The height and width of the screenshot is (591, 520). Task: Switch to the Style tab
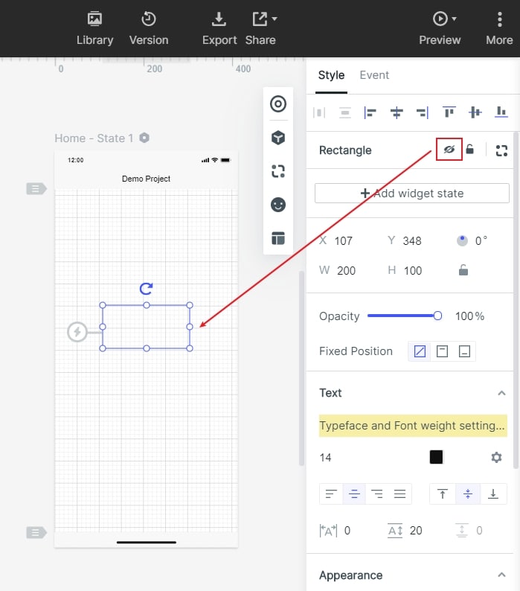[x=331, y=75]
